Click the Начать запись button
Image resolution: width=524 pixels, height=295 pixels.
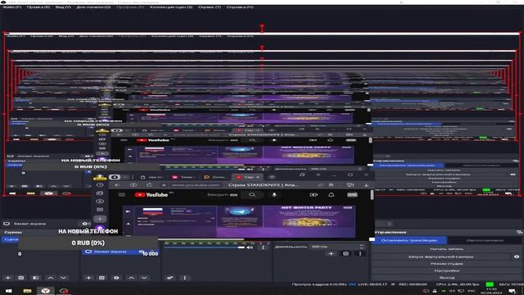pos(446,249)
